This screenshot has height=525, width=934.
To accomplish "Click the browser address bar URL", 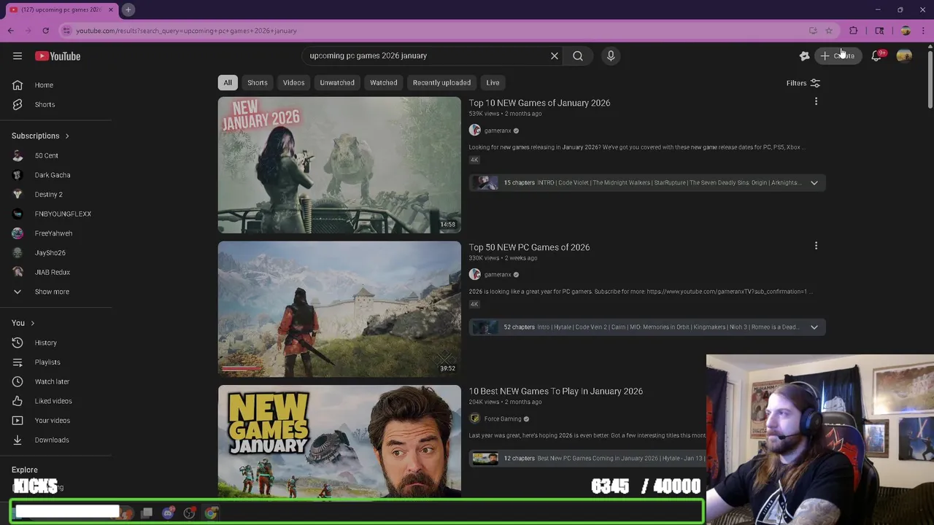I will coord(186,31).
